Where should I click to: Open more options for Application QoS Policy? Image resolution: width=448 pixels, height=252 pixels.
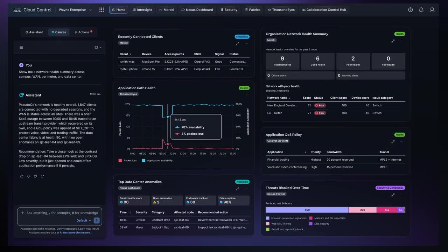402,142
